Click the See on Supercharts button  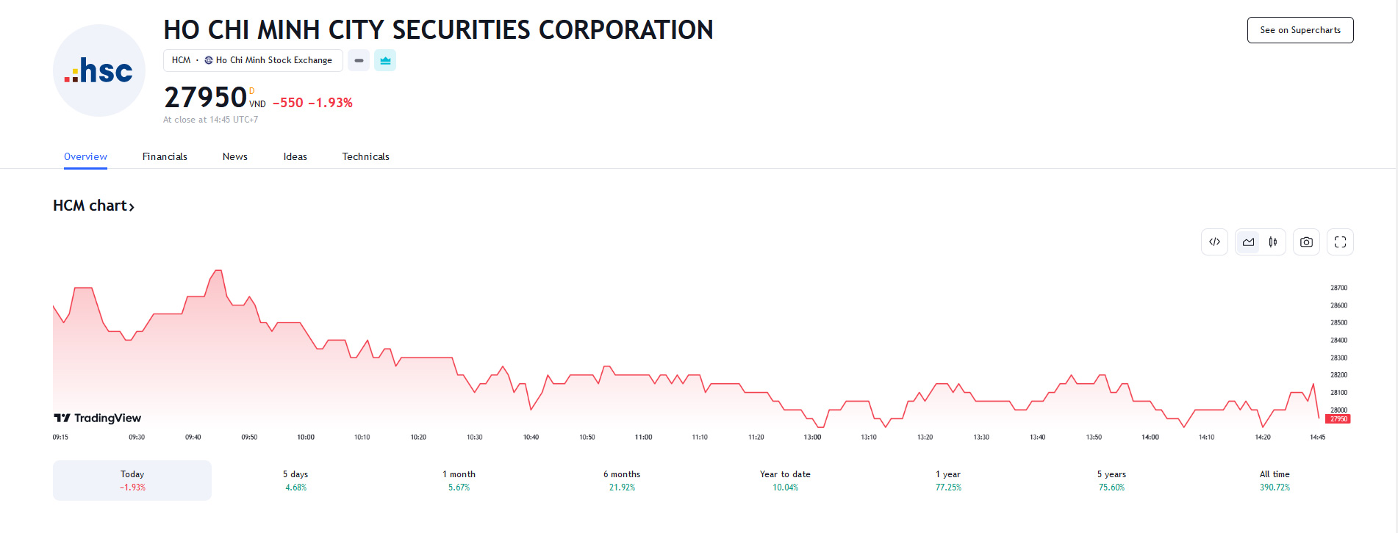(x=1300, y=30)
